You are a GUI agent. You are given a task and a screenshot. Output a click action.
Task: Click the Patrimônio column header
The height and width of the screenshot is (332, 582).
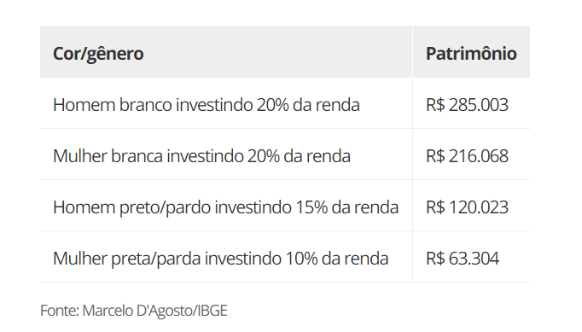point(471,52)
